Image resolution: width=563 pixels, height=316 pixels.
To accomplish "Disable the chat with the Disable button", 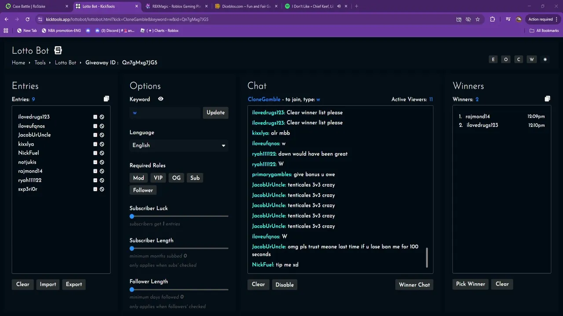I will 285,285.
